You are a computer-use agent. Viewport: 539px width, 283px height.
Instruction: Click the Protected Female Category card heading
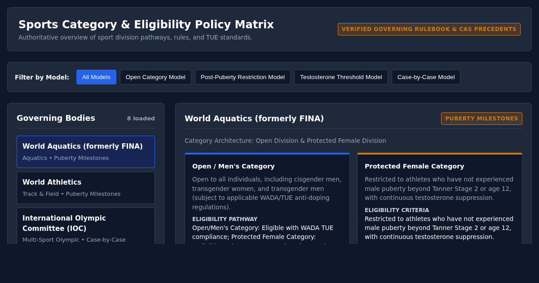point(415,166)
